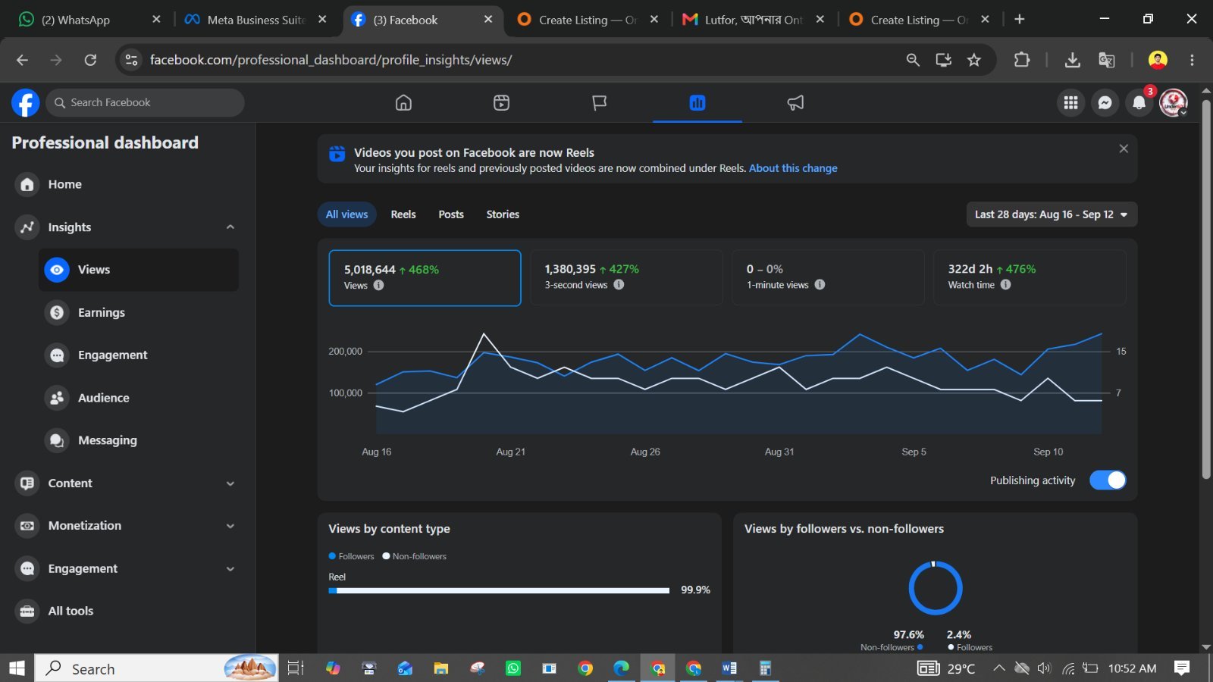Open the Chrome downloads icon

(1072, 60)
